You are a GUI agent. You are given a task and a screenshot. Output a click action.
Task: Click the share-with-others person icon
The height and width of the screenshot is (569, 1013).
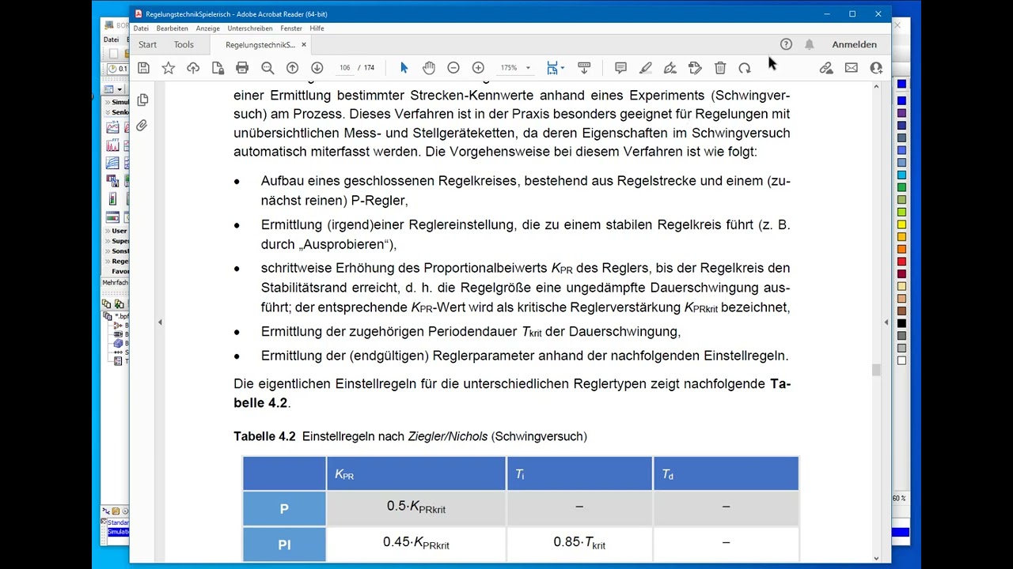point(876,68)
